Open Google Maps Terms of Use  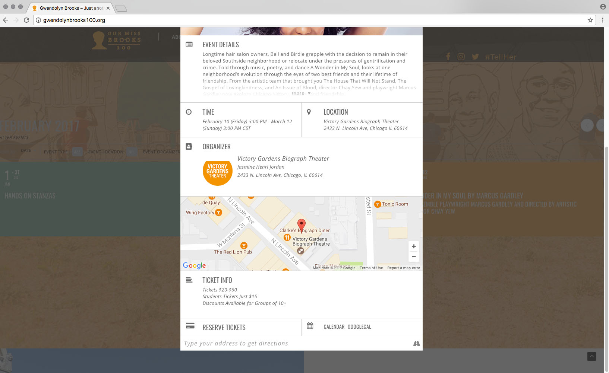tap(371, 268)
